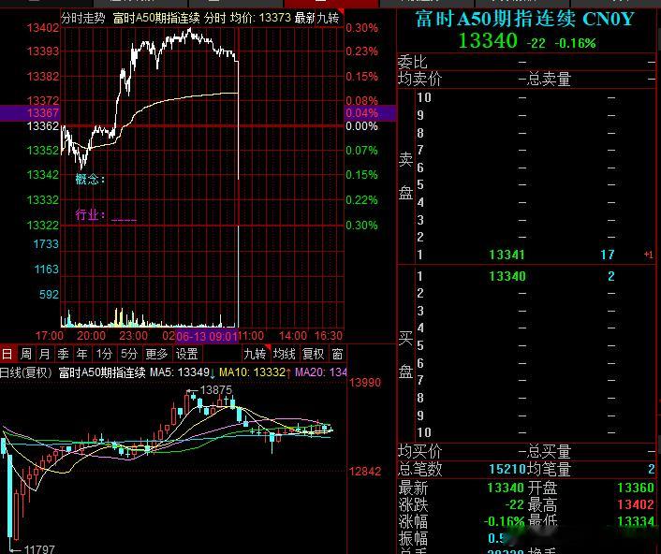Image resolution: width=661 pixels, height=554 pixels.
Task: Select the 1分 one-minute chart tab
Action: tap(104, 354)
